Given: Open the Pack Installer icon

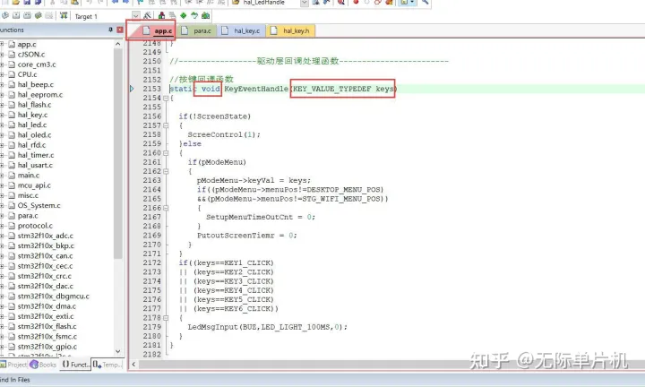Looking at the screenshot, I should [205, 15].
